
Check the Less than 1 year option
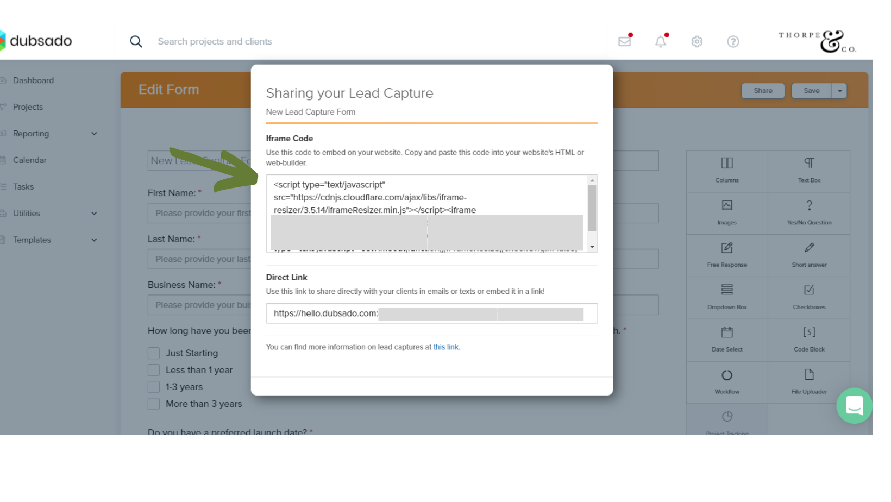pyautogui.click(x=154, y=370)
